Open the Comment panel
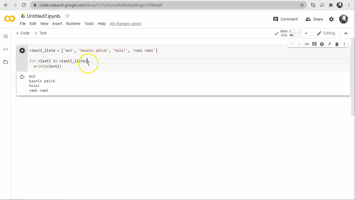355x200 pixels. pyautogui.click(x=286, y=19)
